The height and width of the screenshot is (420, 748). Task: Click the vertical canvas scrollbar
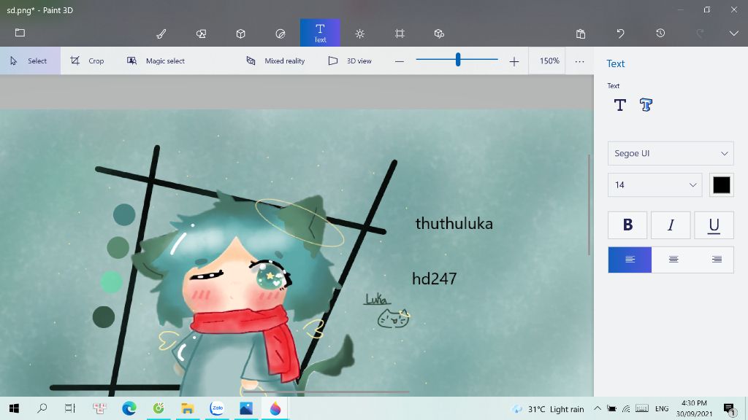pos(589,205)
